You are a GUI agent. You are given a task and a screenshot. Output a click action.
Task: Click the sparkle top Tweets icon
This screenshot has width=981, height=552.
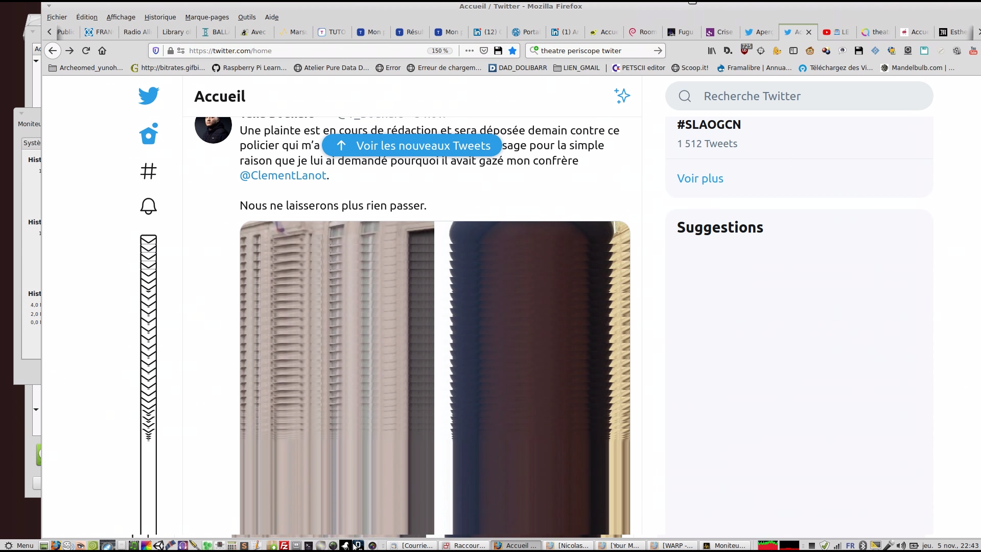coord(622,96)
